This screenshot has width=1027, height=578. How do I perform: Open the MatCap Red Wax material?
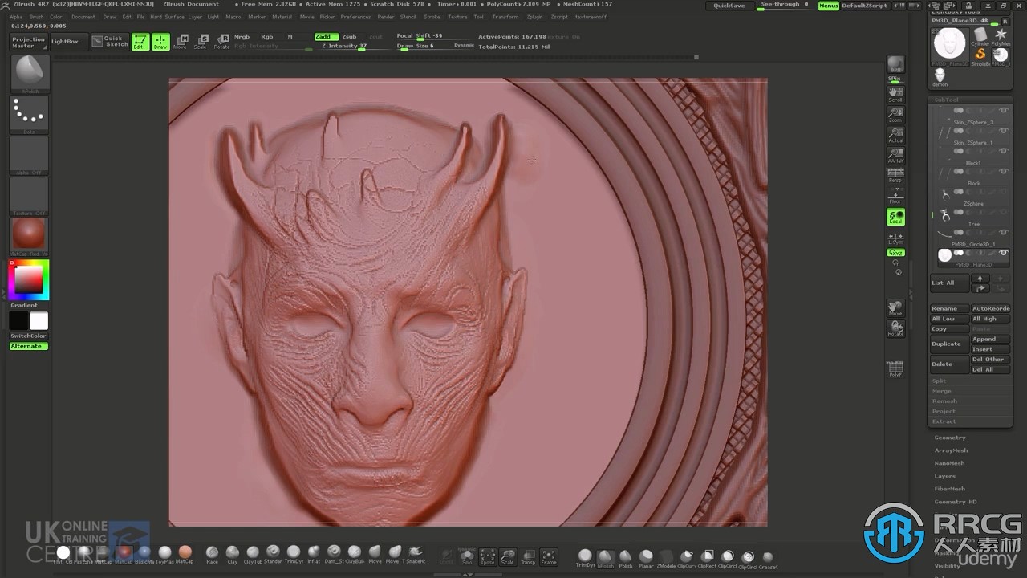(29, 236)
